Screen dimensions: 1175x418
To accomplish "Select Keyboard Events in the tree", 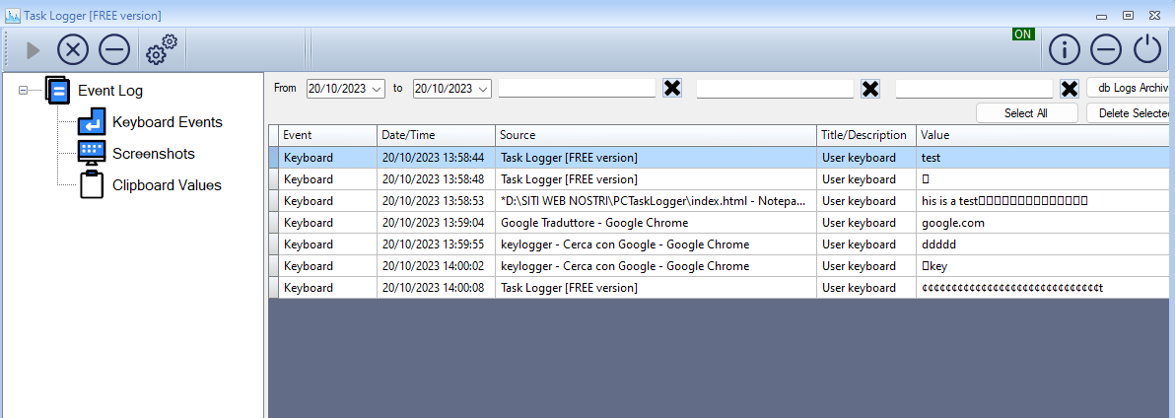I will pos(167,122).
